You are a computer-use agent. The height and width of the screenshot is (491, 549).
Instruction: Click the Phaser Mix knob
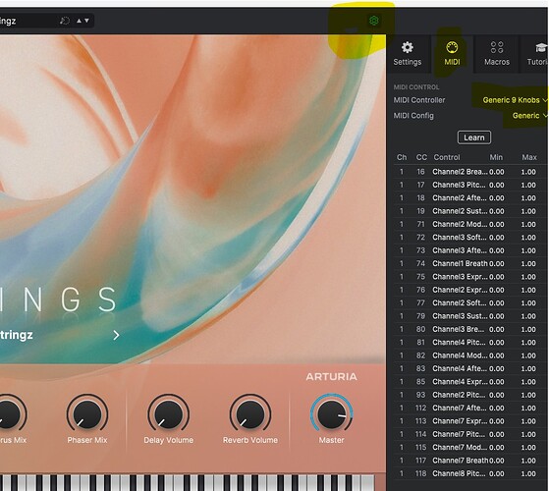click(86, 413)
